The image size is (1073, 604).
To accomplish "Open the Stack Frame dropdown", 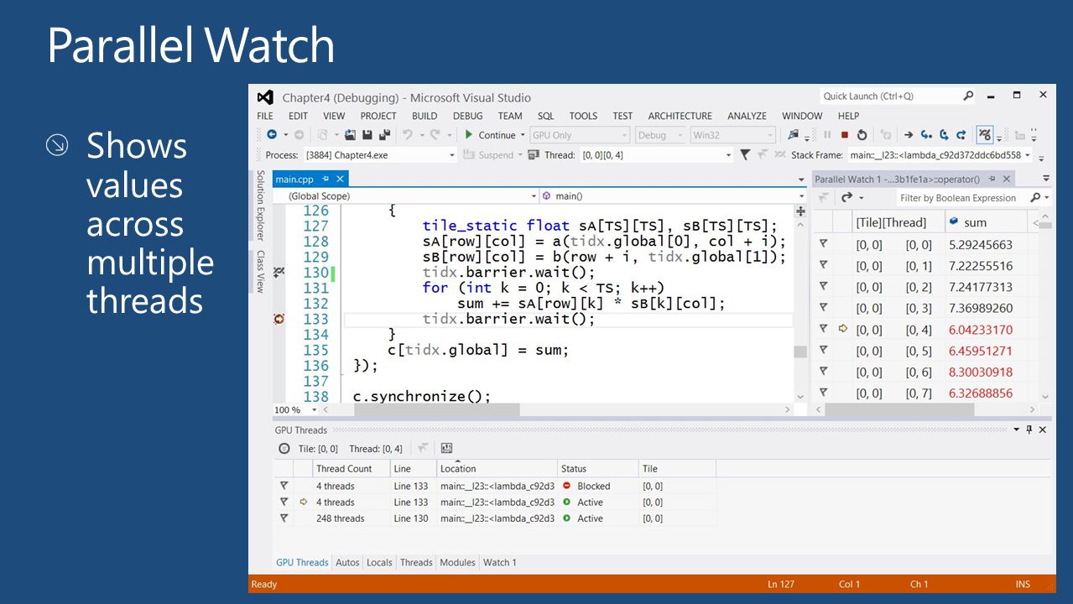I will click(940, 154).
